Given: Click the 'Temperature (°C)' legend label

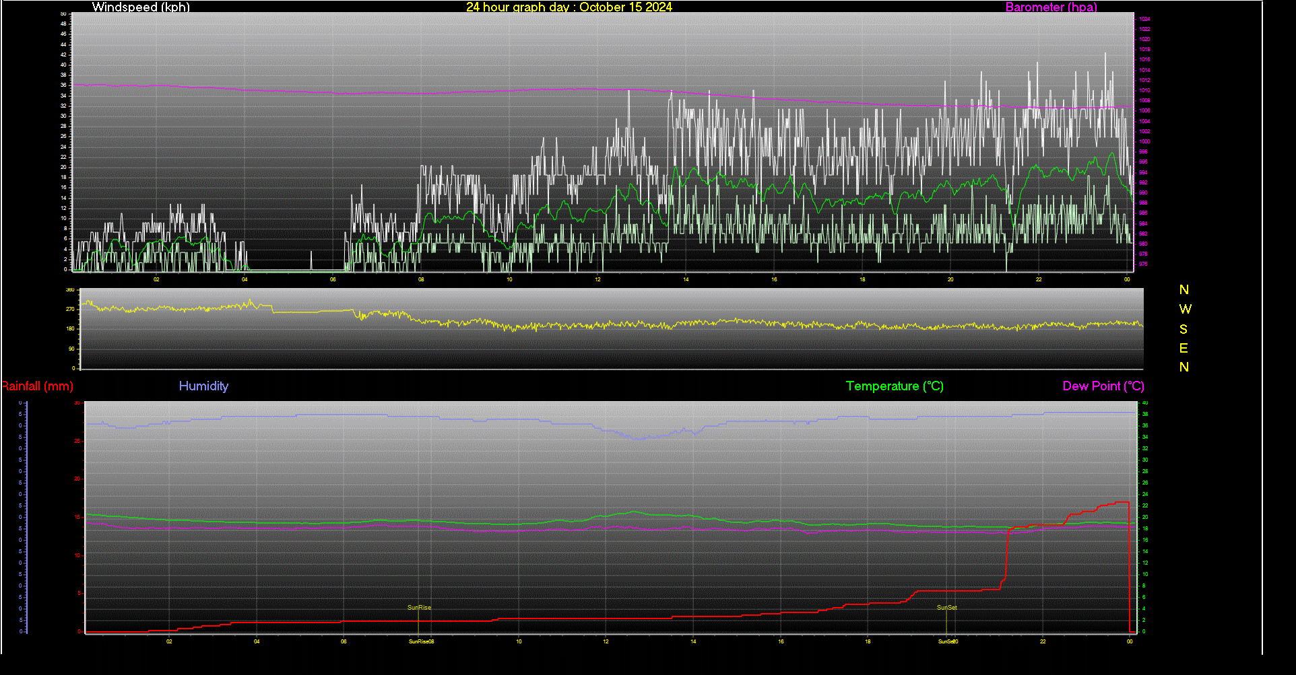Looking at the screenshot, I should pyautogui.click(x=895, y=386).
